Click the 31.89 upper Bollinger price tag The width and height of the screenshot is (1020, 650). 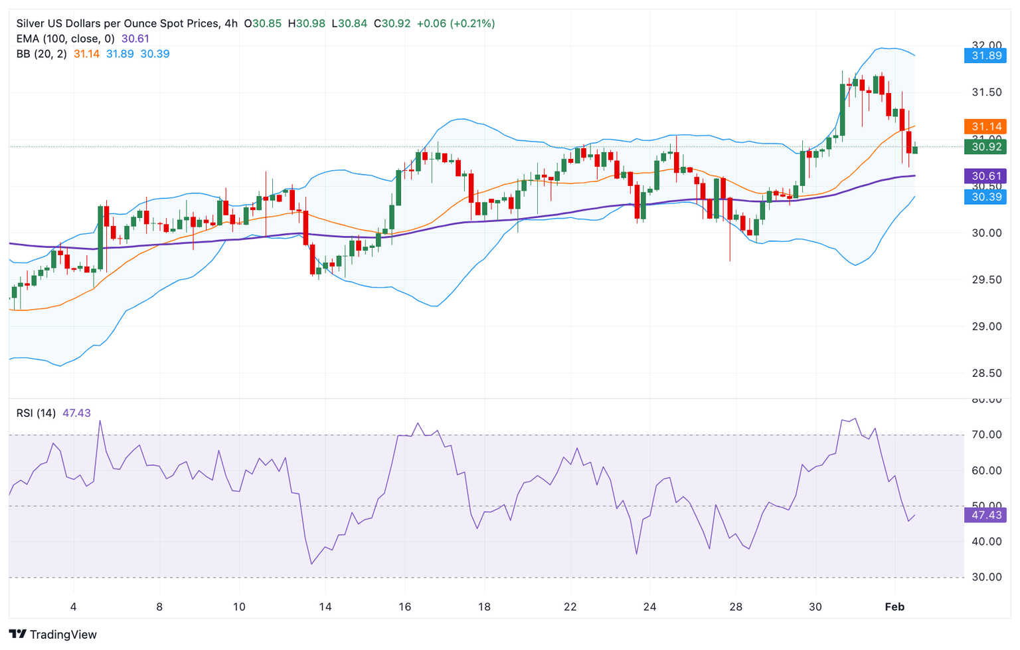click(985, 56)
